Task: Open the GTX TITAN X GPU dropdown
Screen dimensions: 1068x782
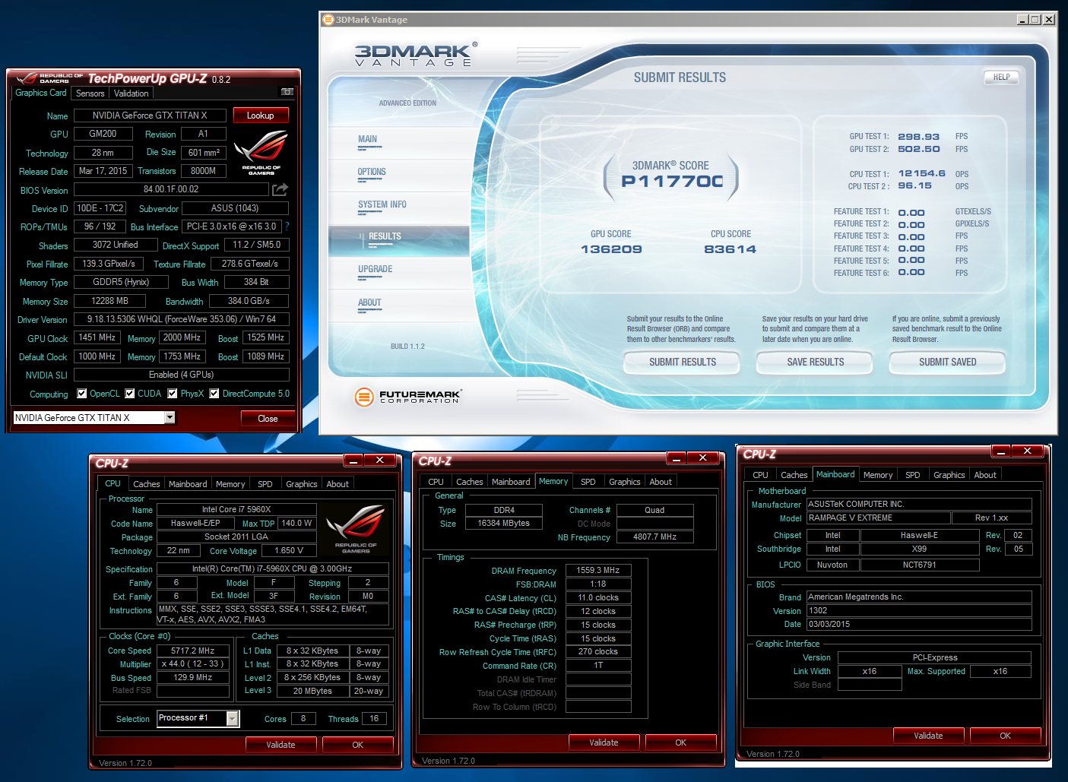Action: tap(170, 417)
